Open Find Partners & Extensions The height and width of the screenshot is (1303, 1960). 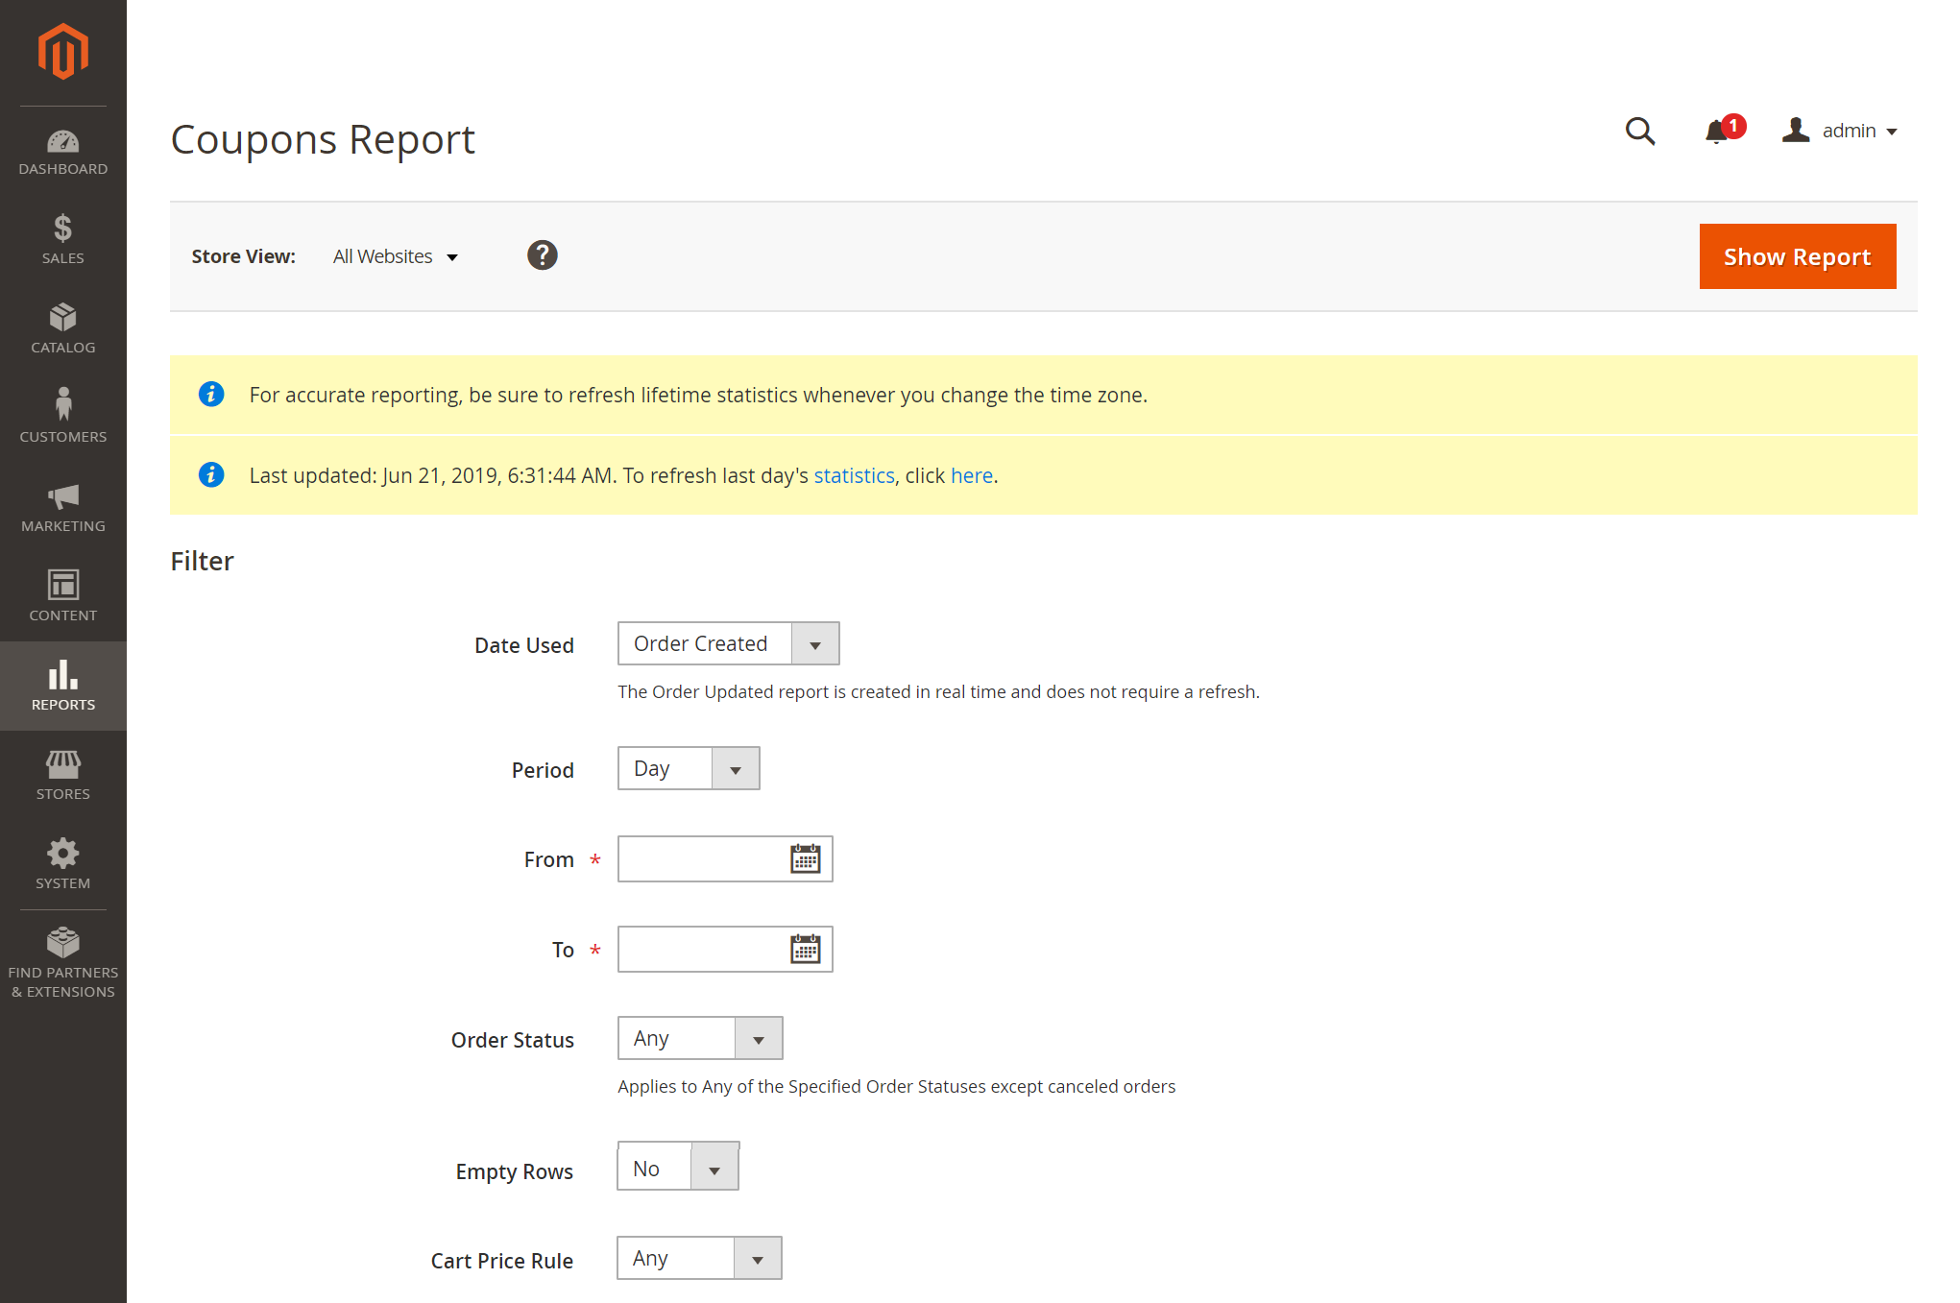click(63, 964)
